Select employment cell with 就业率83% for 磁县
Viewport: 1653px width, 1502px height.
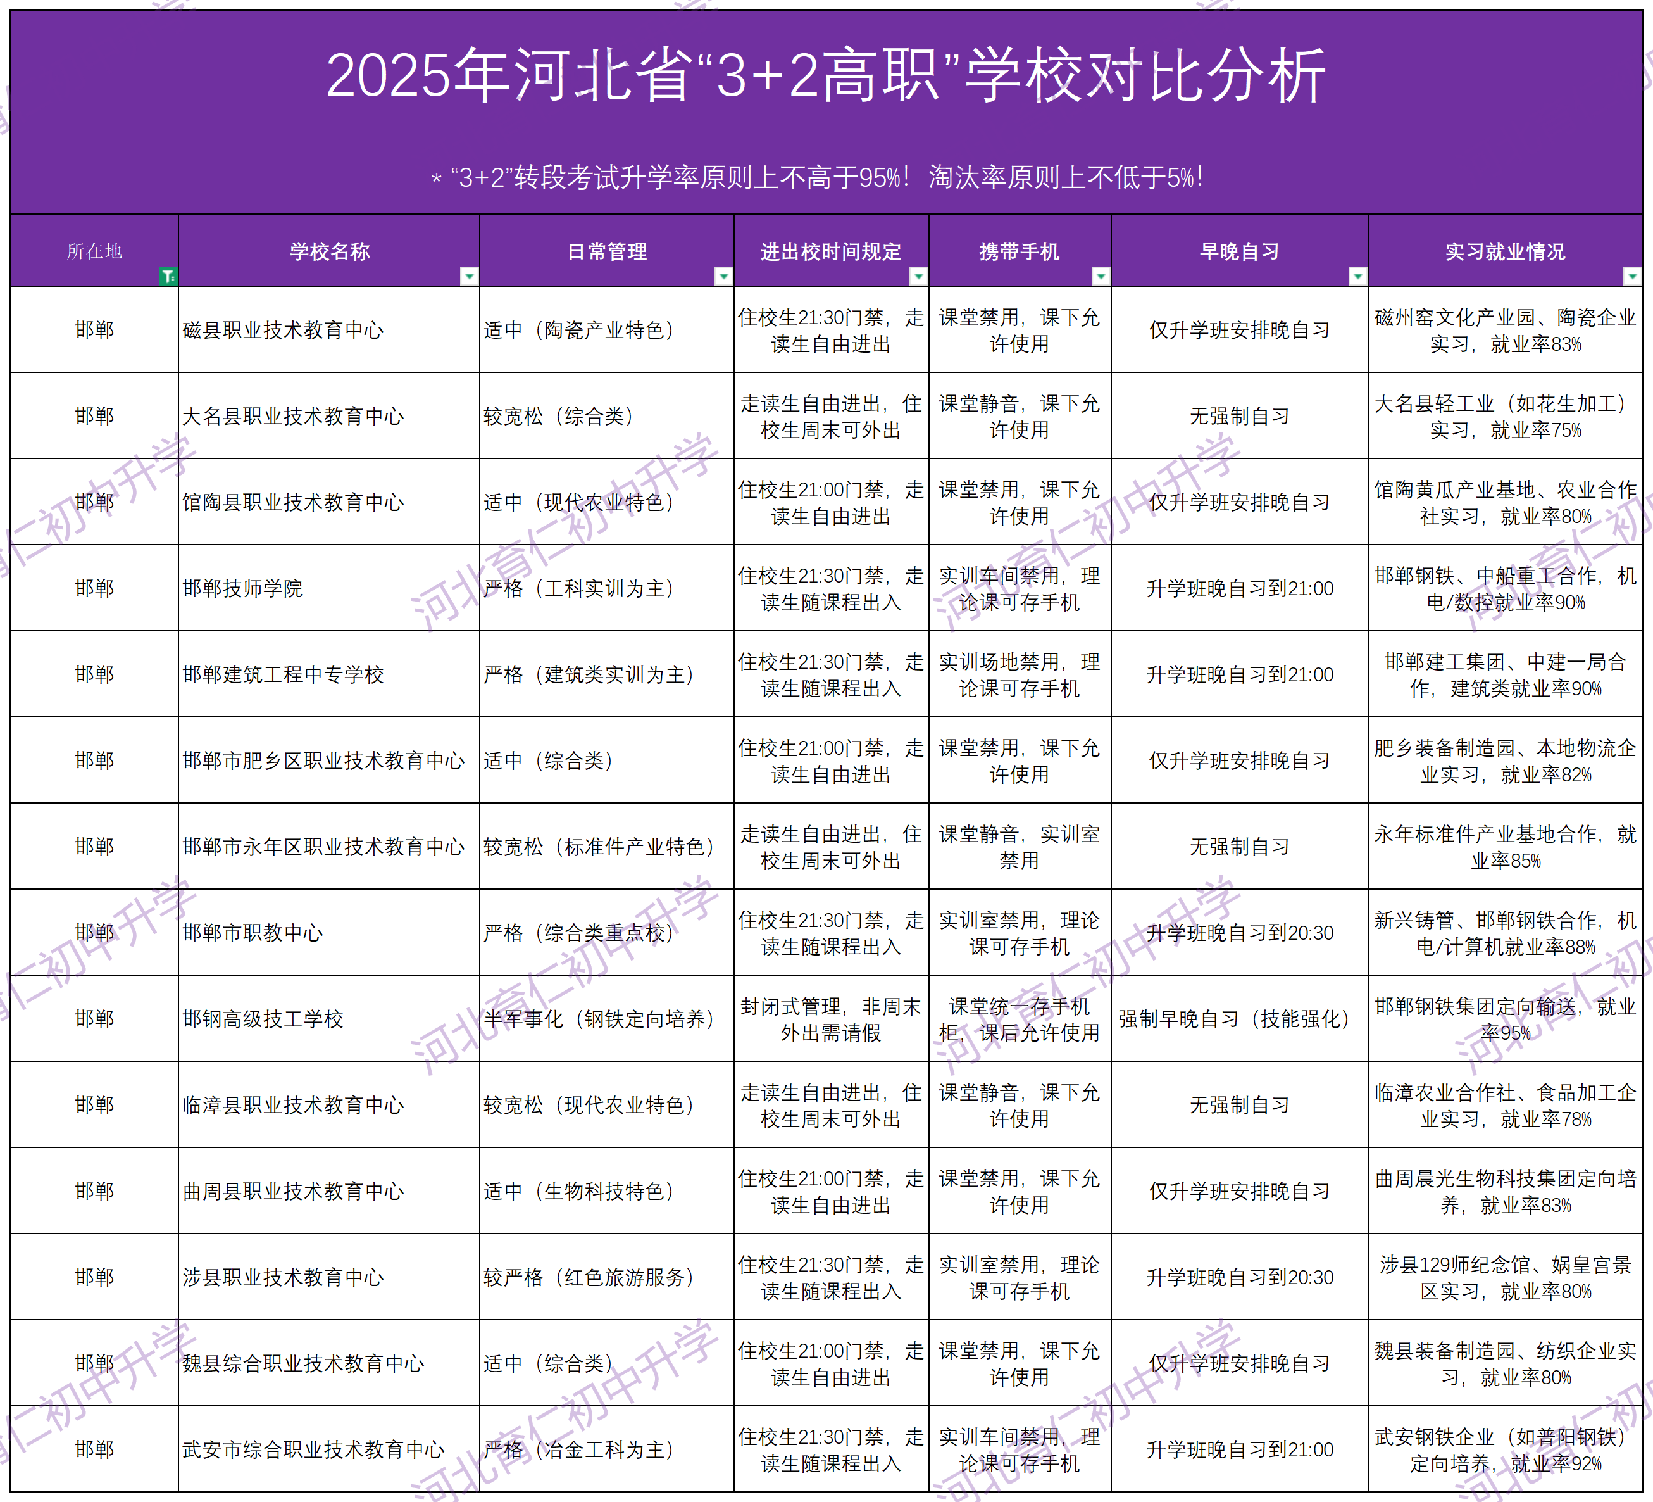coord(1506,330)
